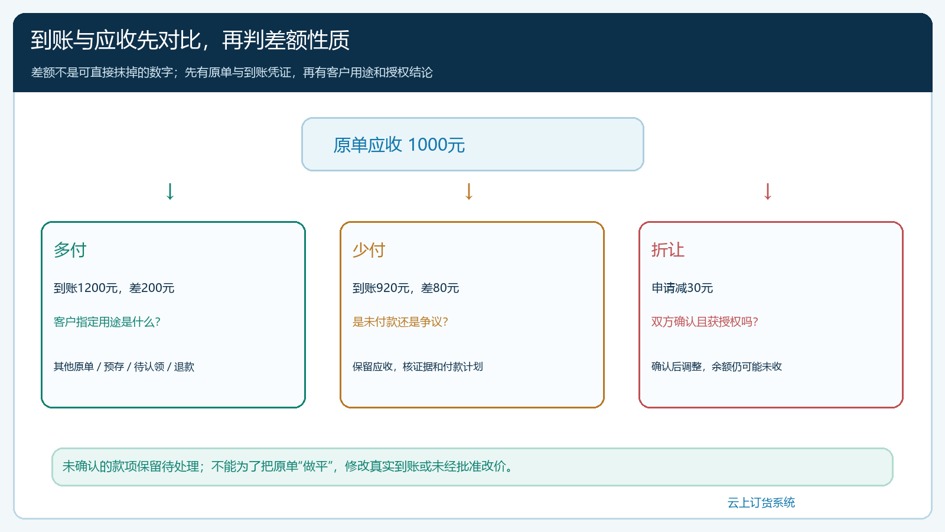
Task: Click the question 客户指定用途是什么?
Action: pos(107,322)
